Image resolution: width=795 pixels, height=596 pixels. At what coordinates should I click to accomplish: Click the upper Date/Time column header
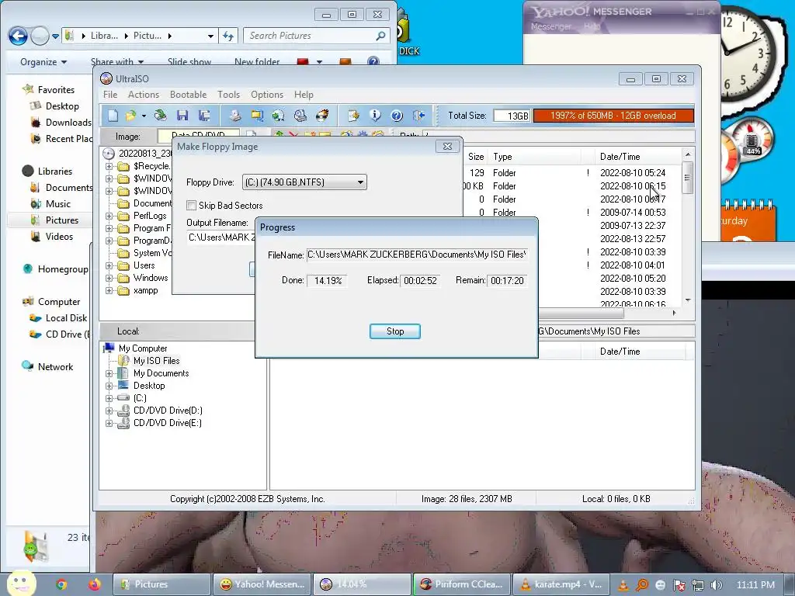pyautogui.click(x=638, y=157)
